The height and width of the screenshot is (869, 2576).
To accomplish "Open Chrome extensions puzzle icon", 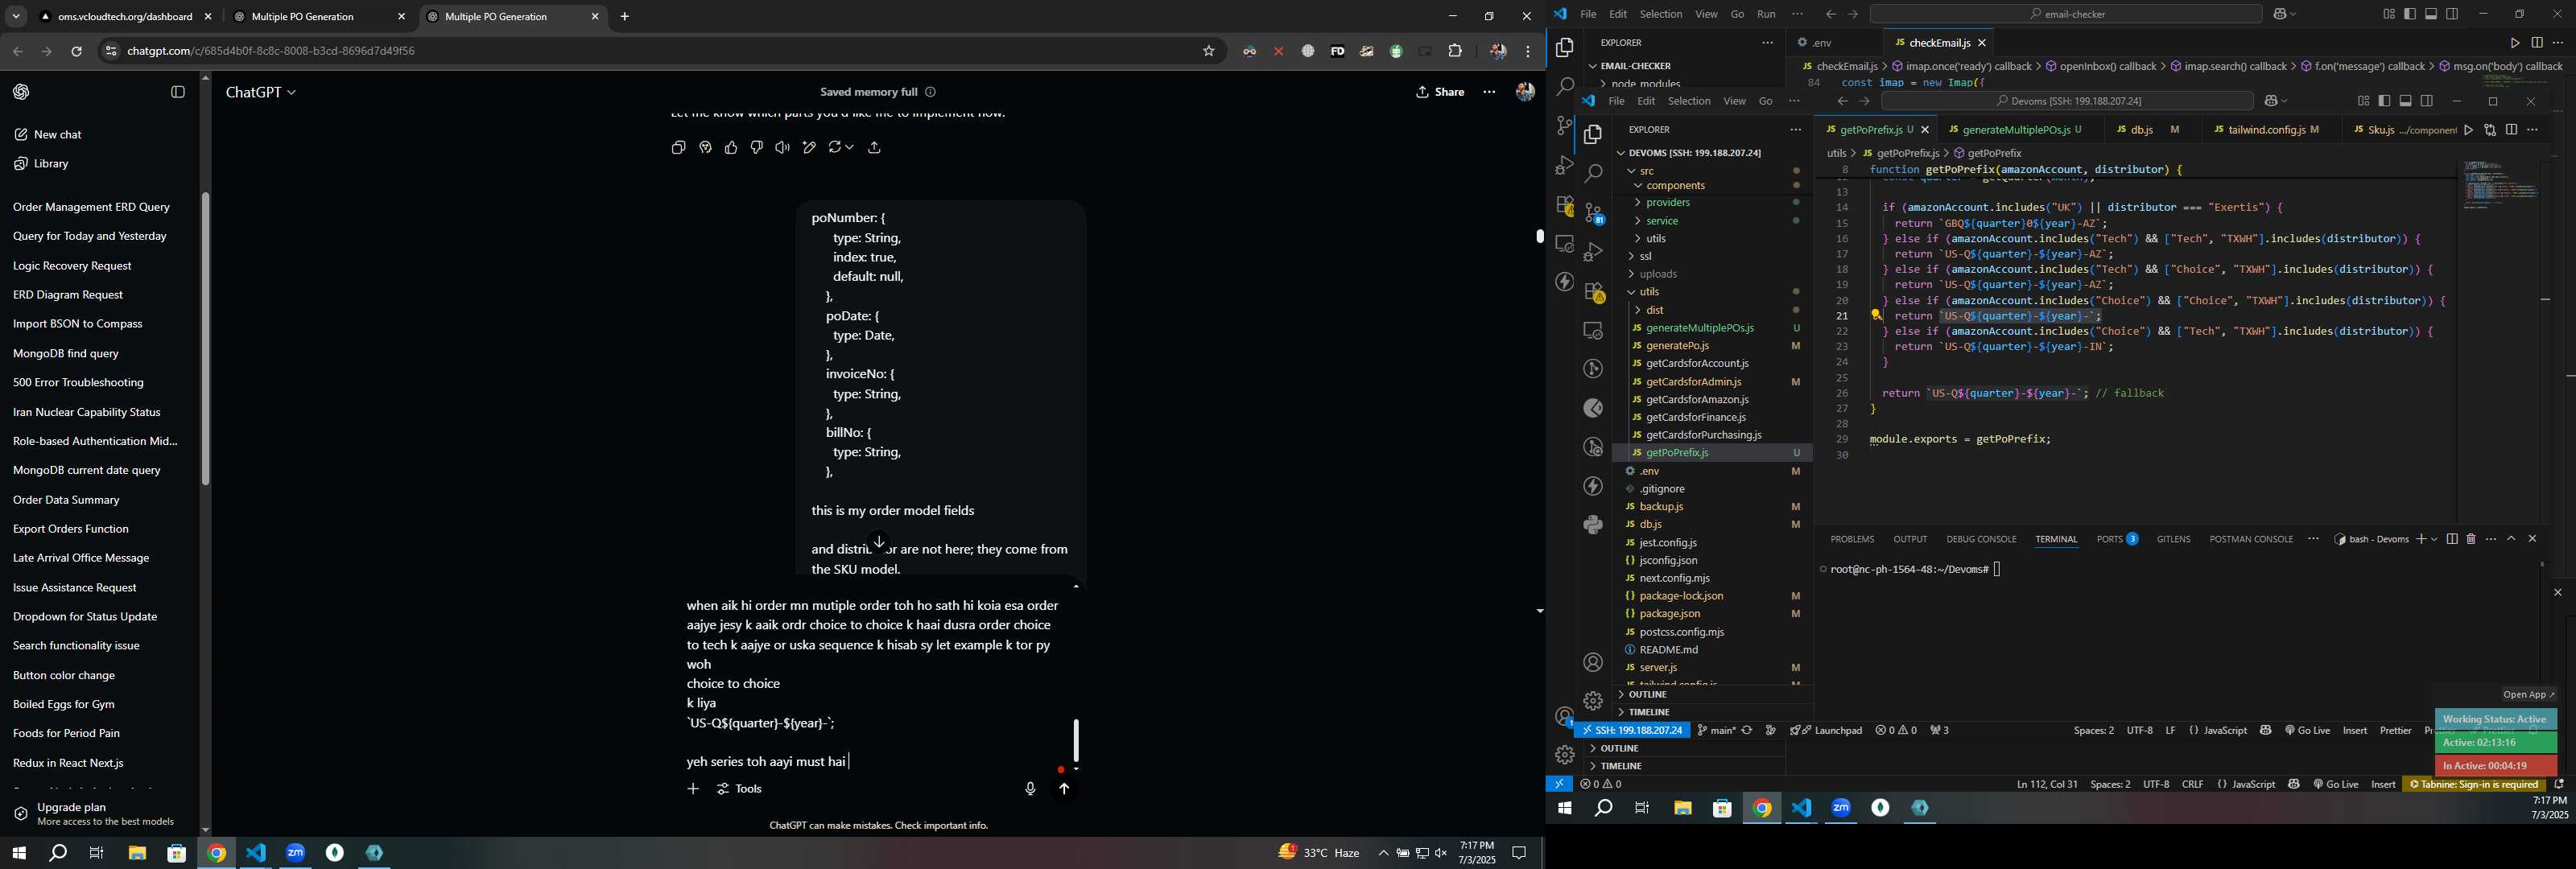I will click(x=1456, y=51).
